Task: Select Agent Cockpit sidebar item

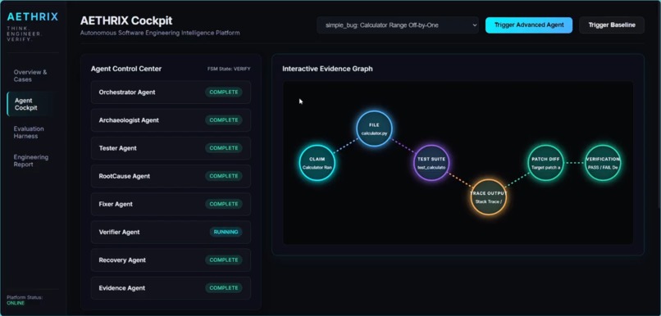Action: pos(33,104)
